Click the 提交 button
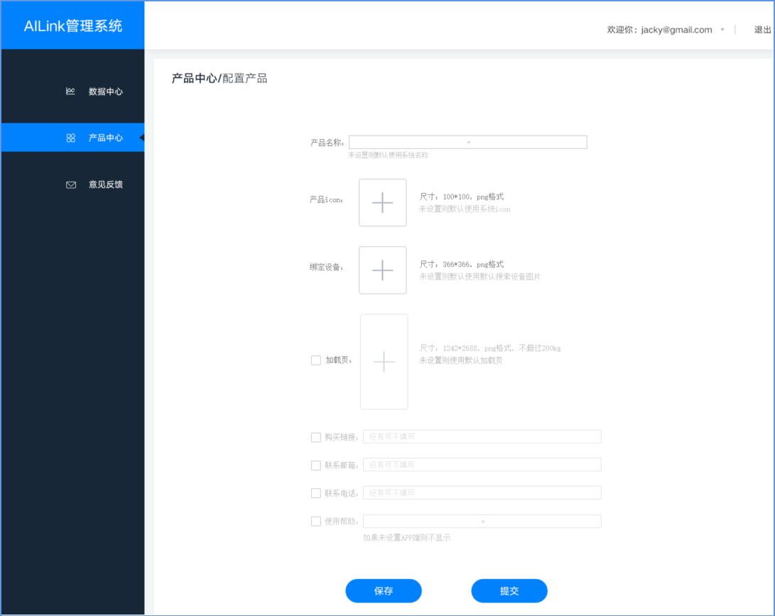Image resolution: width=775 pixels, height=616 pixels. [509, 591]
